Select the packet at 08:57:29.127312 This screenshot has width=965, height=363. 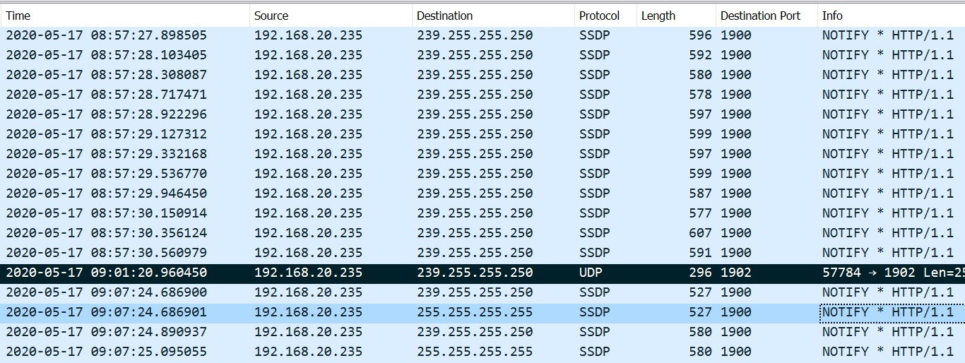coord(482,134)
